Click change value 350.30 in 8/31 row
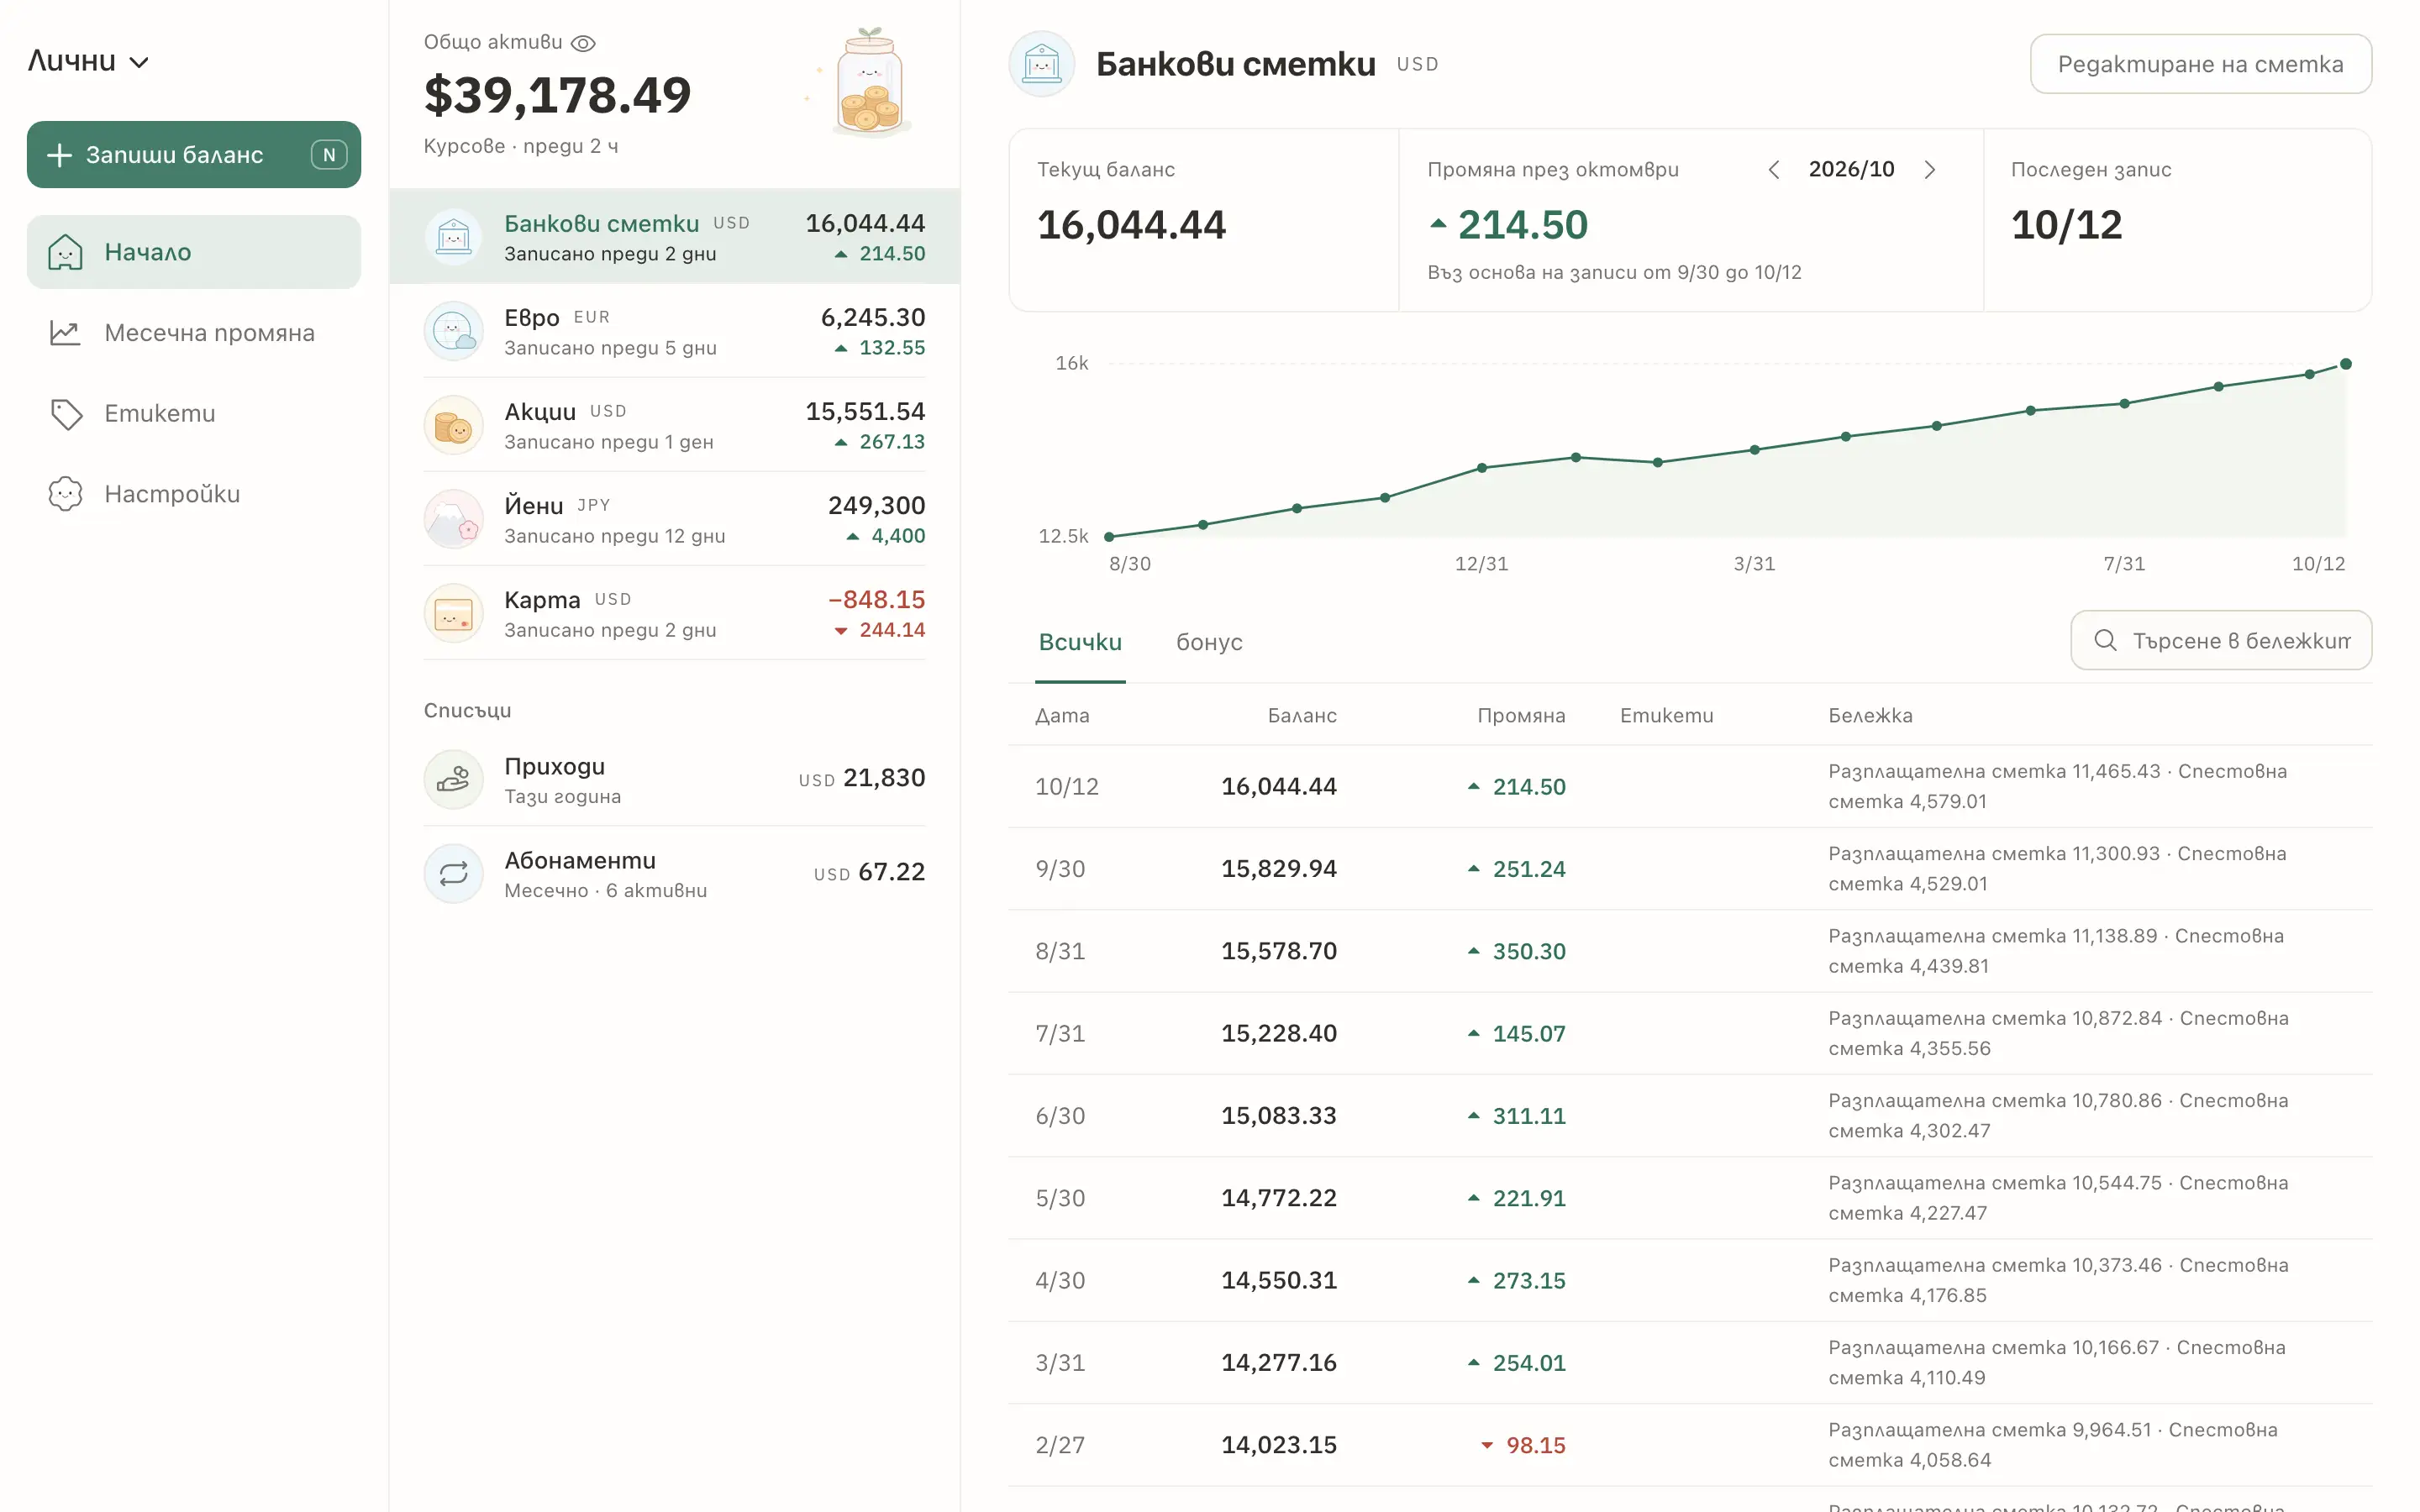This screenshot has width=2420, height=1512. 1528,951
